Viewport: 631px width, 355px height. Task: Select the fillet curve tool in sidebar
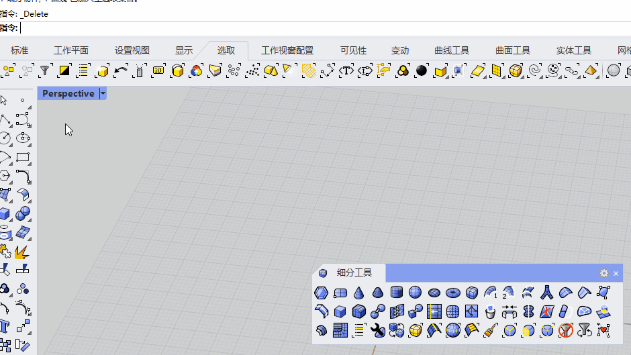(x=23, y=176)
